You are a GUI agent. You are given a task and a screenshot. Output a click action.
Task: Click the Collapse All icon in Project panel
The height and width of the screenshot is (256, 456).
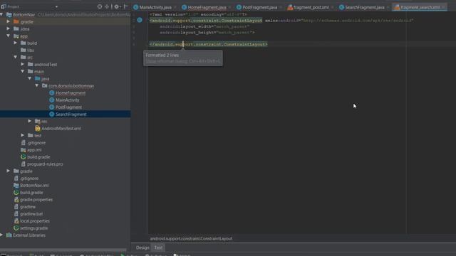pos(107,6)
